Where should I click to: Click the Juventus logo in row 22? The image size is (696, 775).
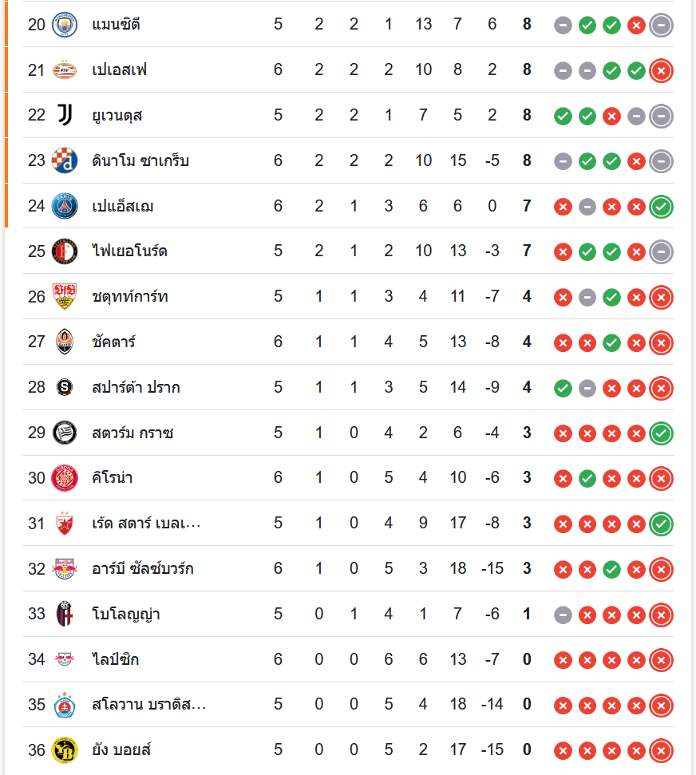point(64,116)
